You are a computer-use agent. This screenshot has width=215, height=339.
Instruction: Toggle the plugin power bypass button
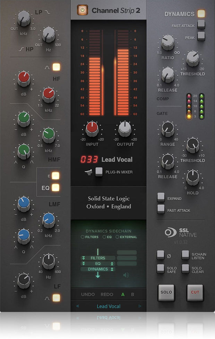pos(82,10)
